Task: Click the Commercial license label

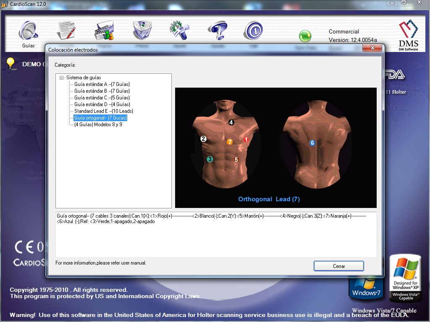Action: coord(344,31)
